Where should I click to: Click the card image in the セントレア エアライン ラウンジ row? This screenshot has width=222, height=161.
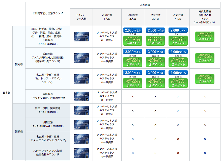[x=81, y=79]
